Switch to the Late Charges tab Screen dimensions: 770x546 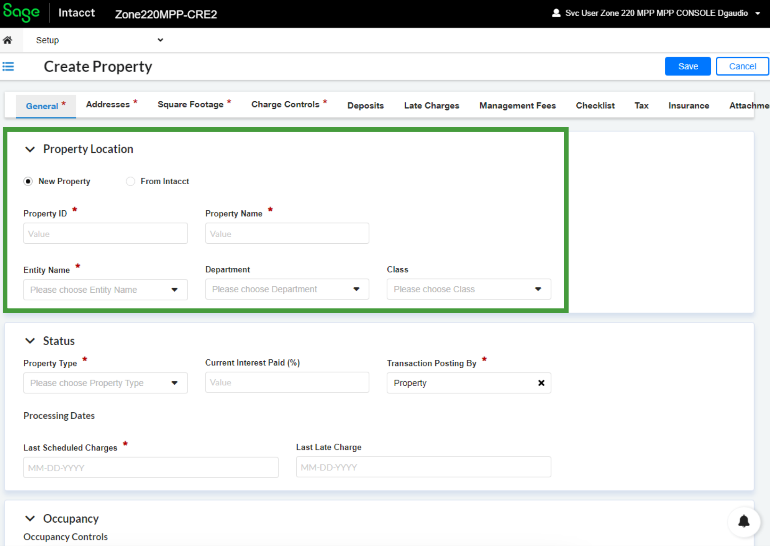[432, 106]
